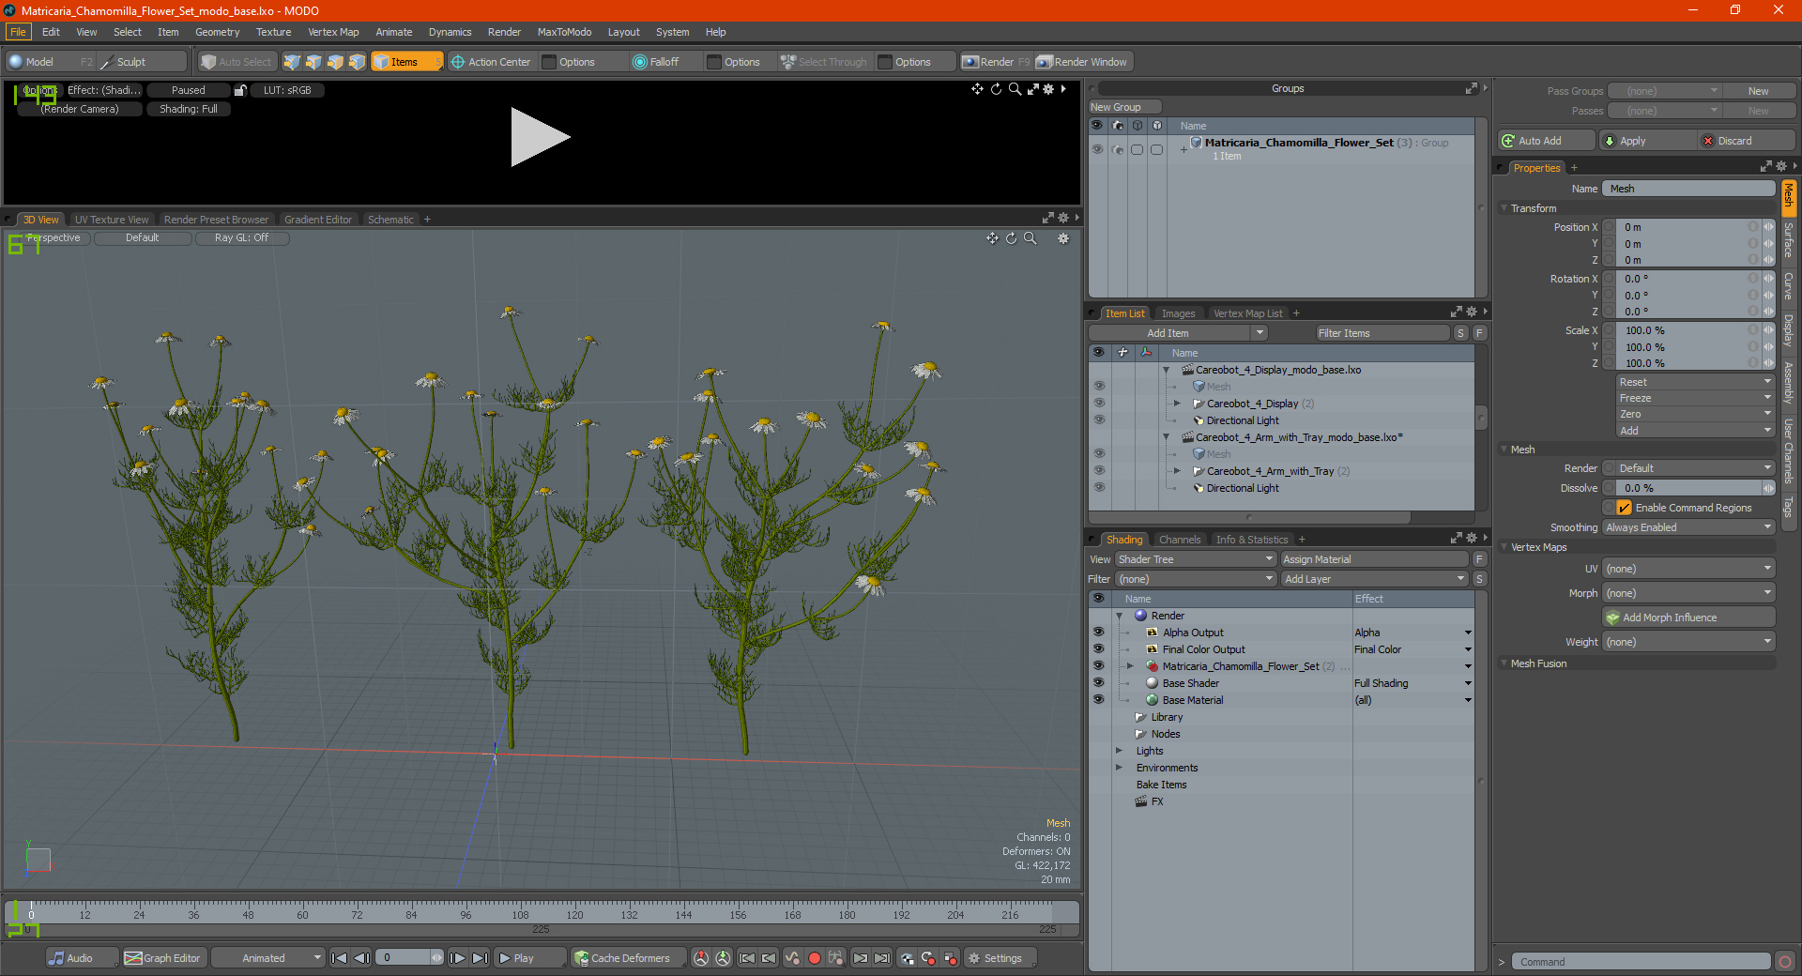Open the Render Window
The width and height of the screenshot is (1802, 976).
click(x=1082, y=62)
